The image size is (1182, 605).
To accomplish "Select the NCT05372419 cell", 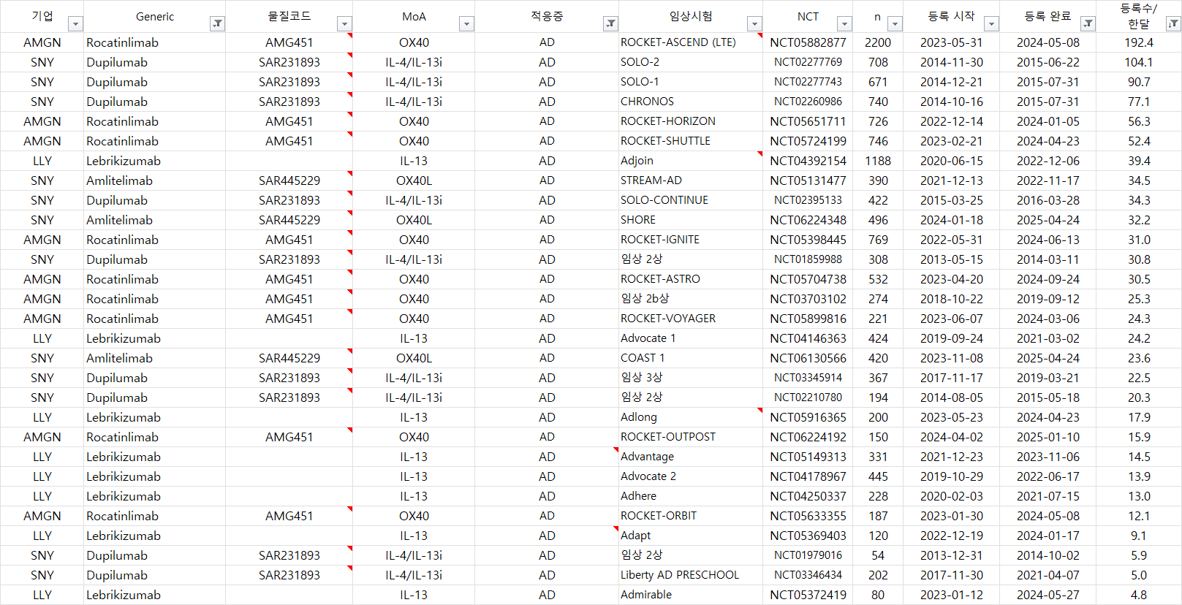I will point(808,595).
